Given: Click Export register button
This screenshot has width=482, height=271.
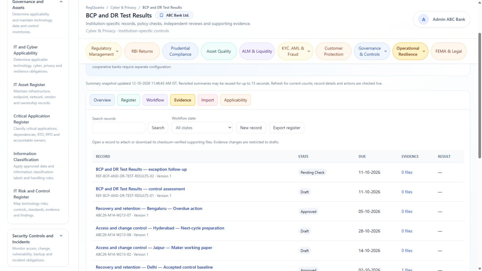Looking at the screenshot, I should tap(287, 128).
